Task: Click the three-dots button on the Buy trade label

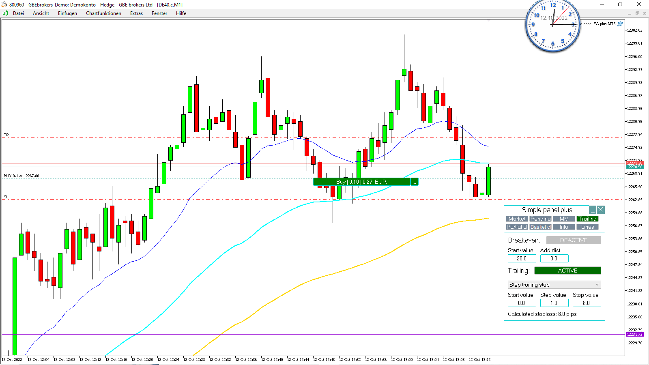Action: 414,182
